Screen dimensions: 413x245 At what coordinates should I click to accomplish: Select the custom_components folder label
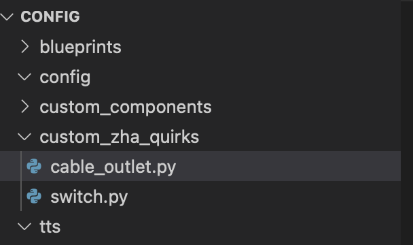click(x=126, y=108)
